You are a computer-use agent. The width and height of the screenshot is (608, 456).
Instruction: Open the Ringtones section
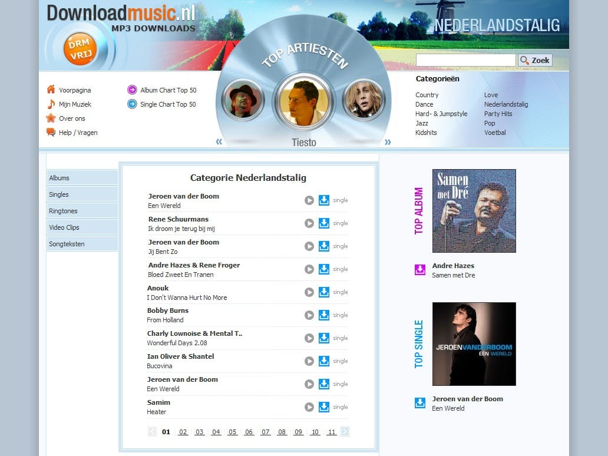(x=82, y=211)
